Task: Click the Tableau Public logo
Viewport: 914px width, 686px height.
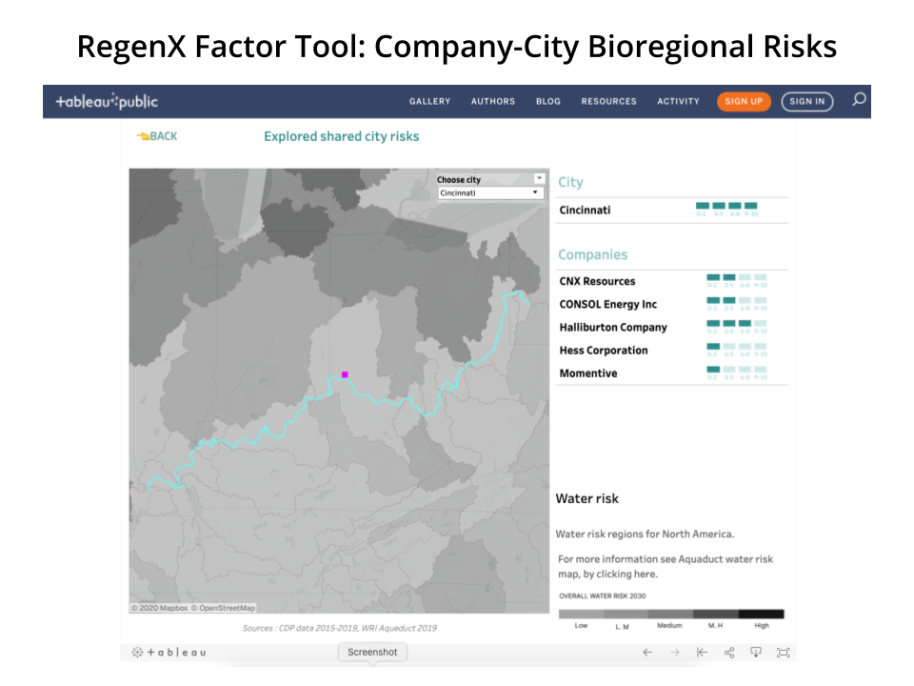Action: coord(107,101)
